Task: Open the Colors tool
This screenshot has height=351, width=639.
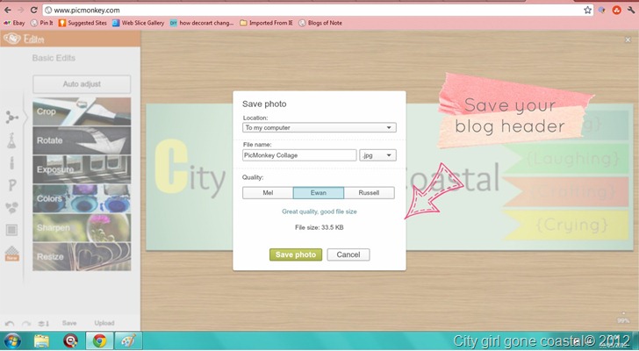Action: pos(82,198)
